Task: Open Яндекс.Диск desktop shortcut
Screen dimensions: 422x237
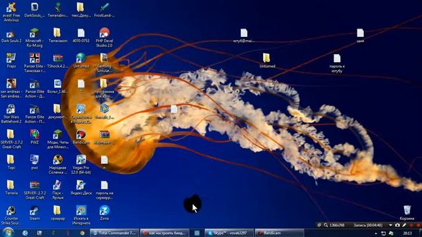Action: coord(80,187)
